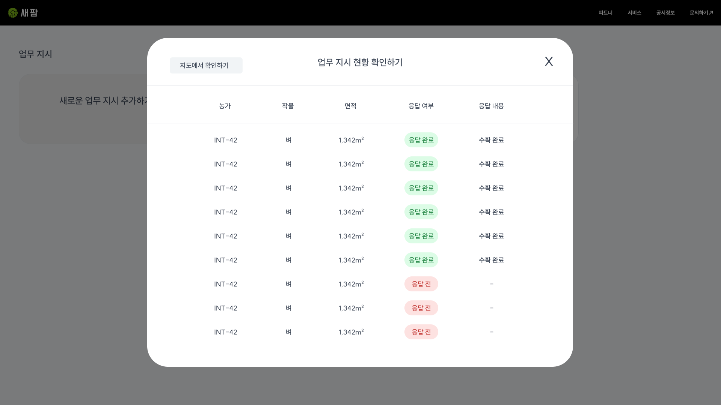
Task: Click 새로운 업무 지시 추가하기 card
Action: point(101,100)
